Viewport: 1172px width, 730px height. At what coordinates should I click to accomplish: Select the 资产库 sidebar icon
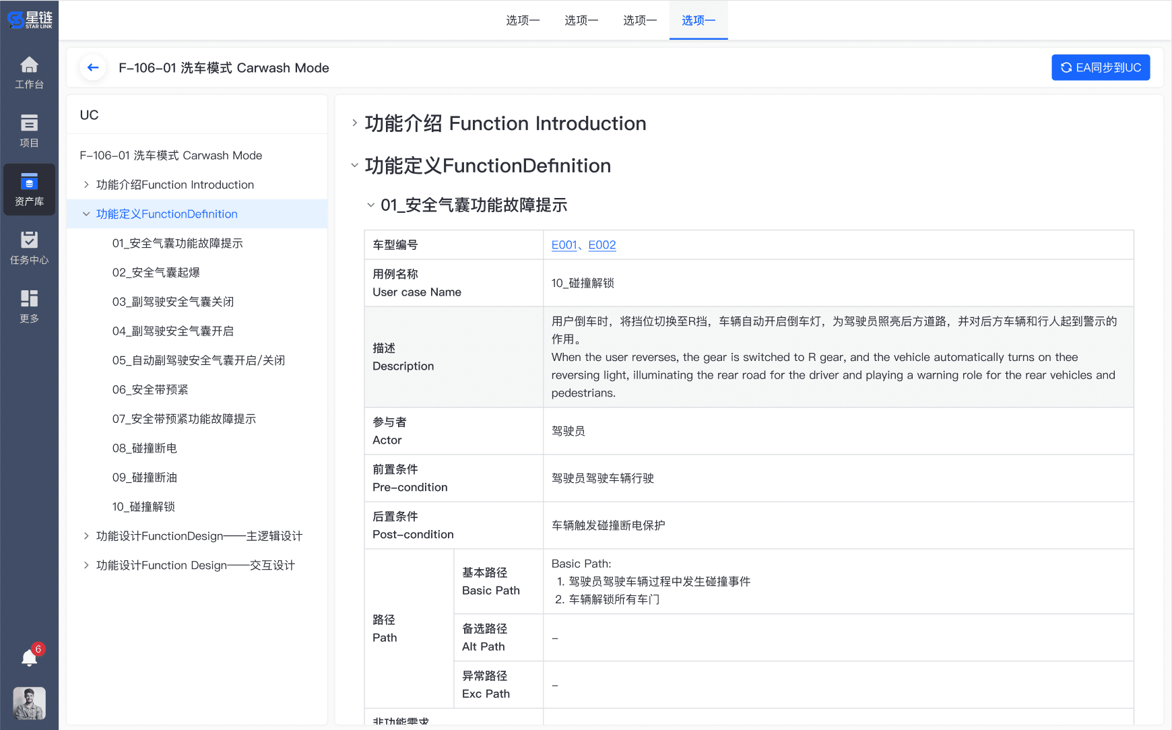click(29, 189)
